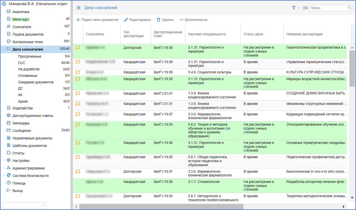
Task: Select the Просроченные subsection
Action: click(29, 56)
